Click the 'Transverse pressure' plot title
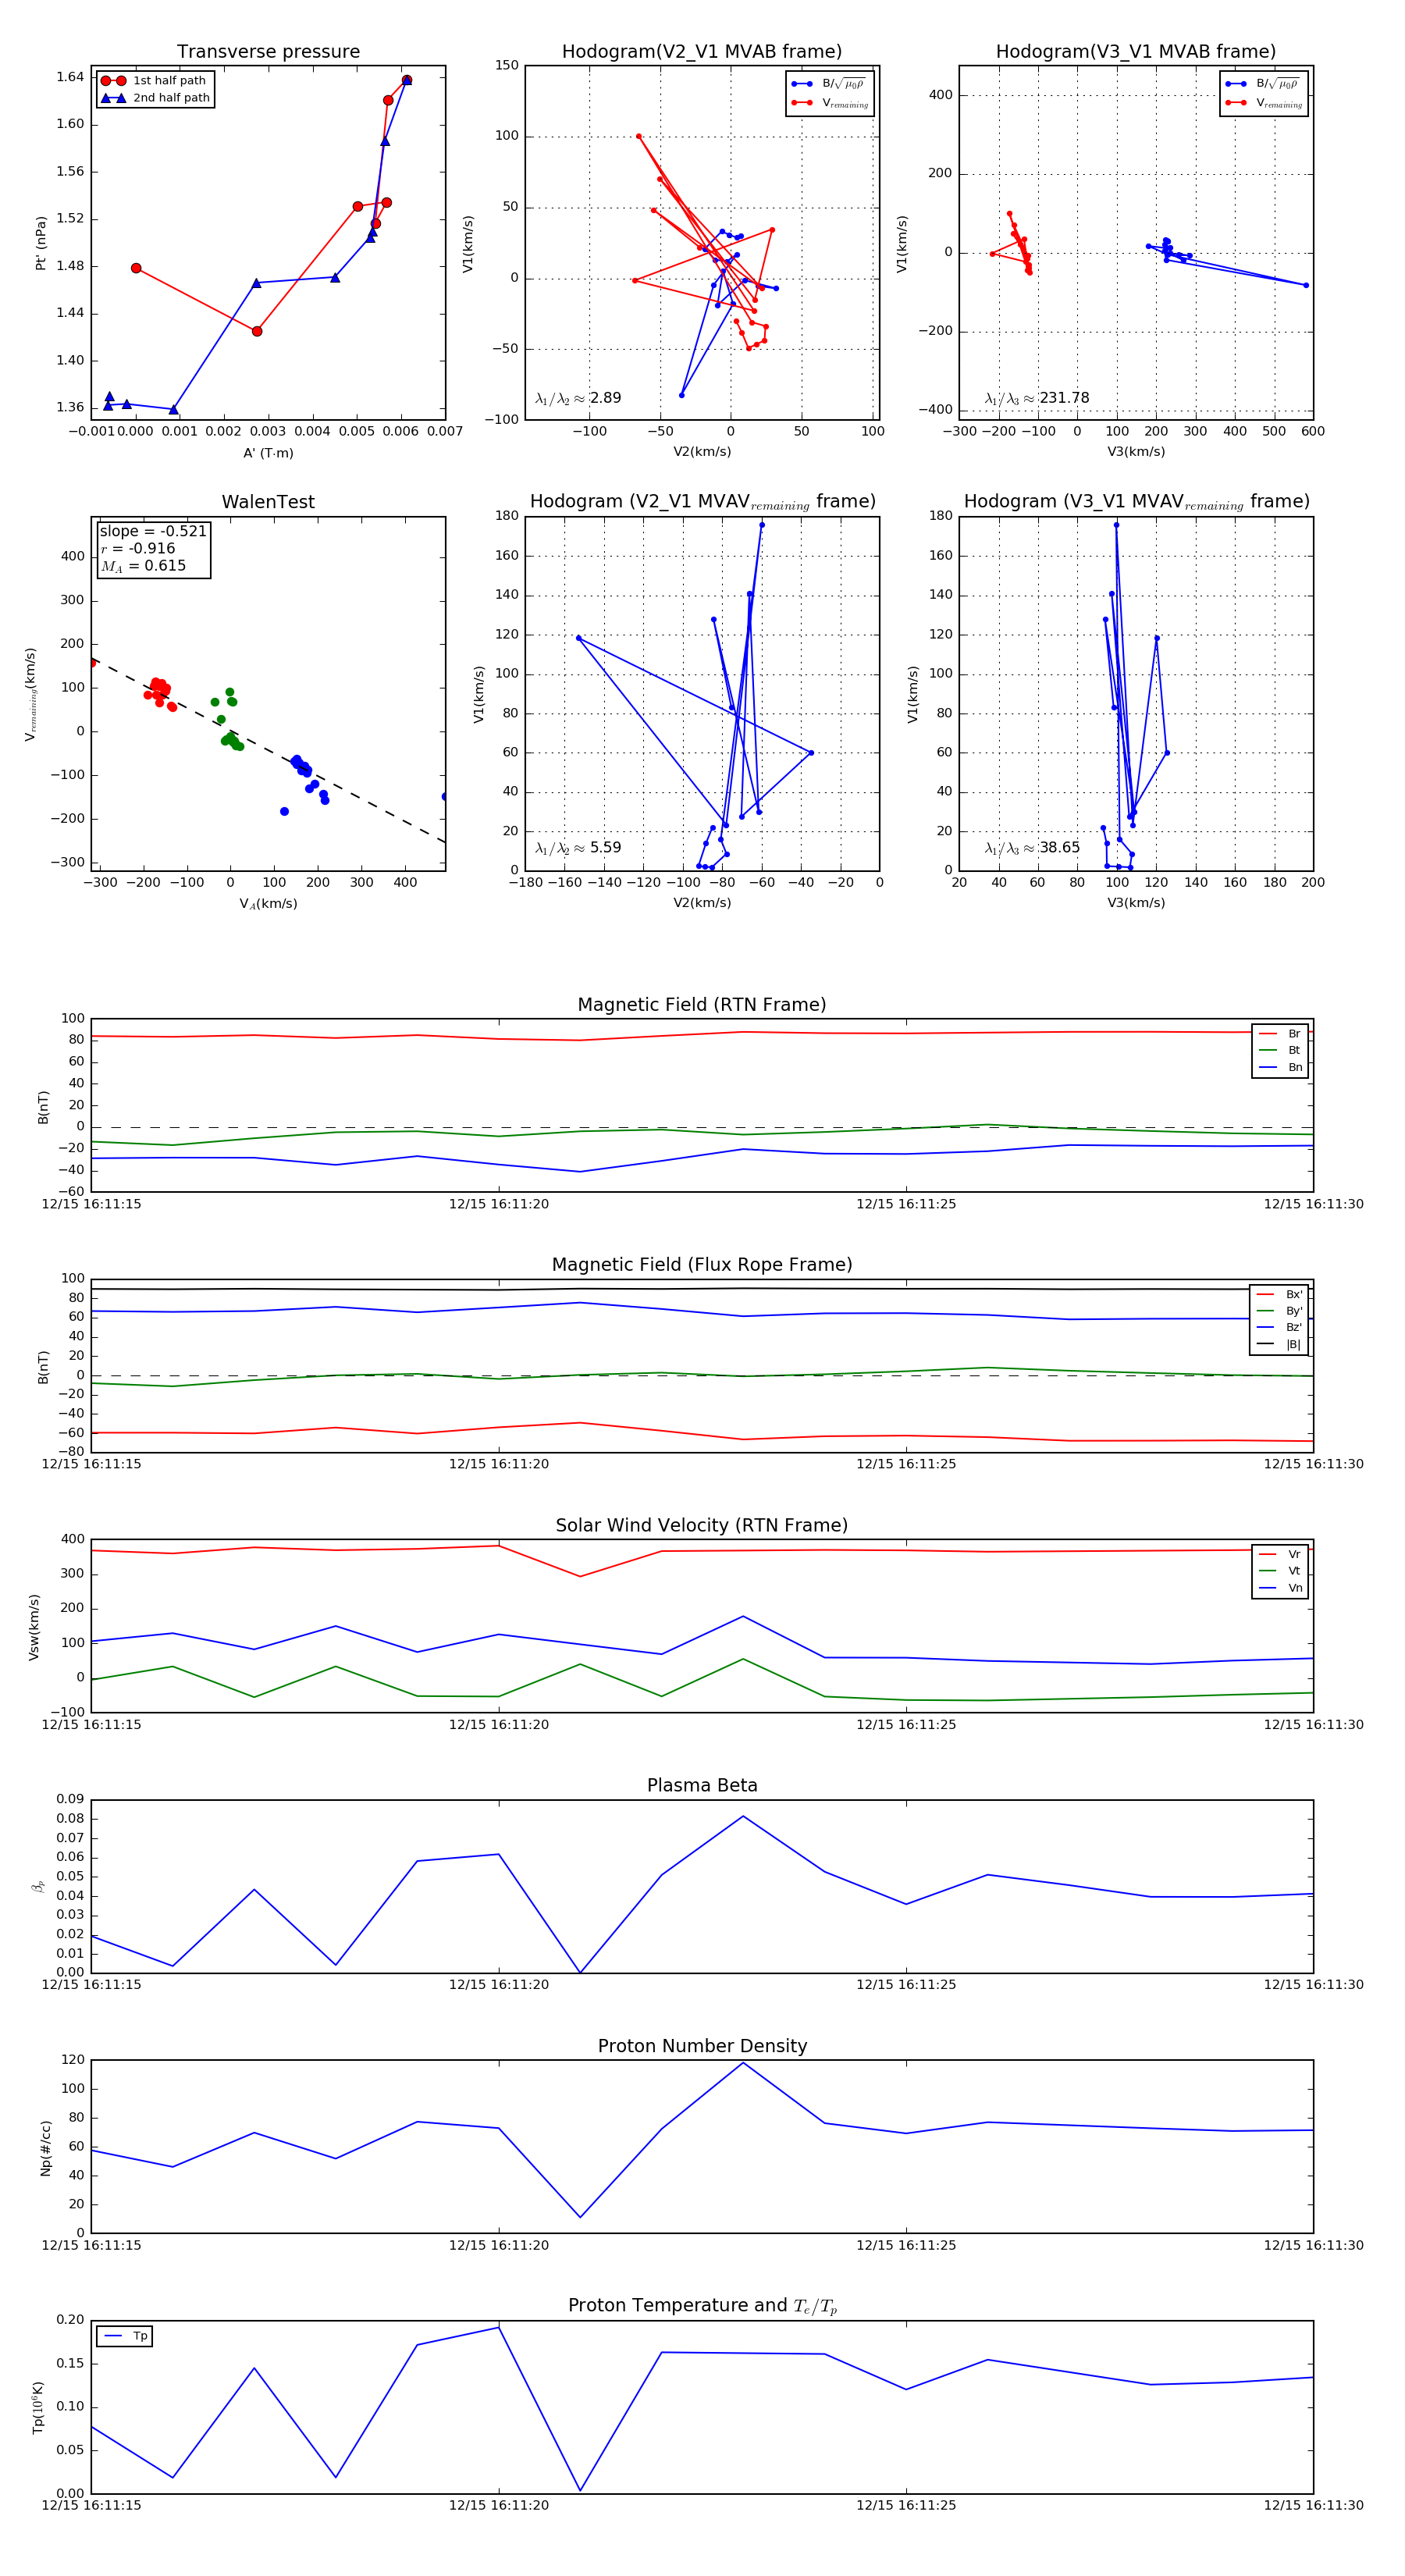The width and height of the screenshot is (1405, 2576). [x=268, y=52]
